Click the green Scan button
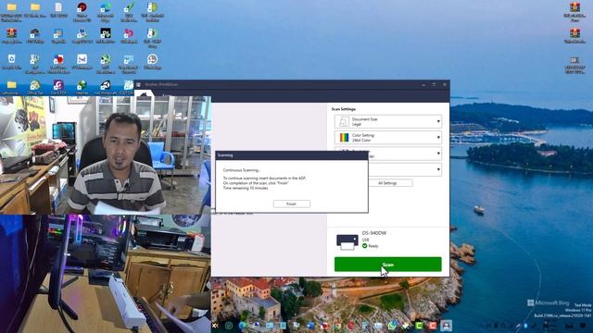593x333 pixels. [387, 265]
